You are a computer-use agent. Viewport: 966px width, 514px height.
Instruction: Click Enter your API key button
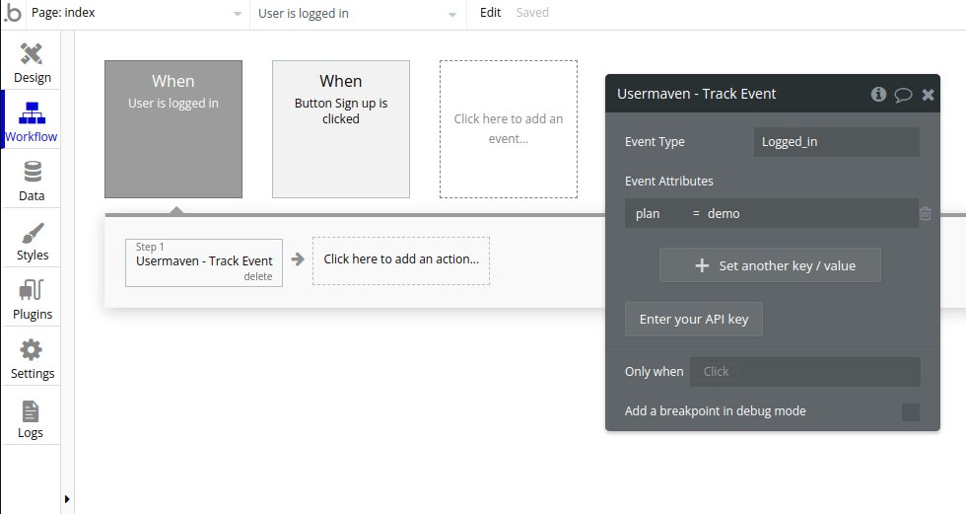click(x=693, y=320)
